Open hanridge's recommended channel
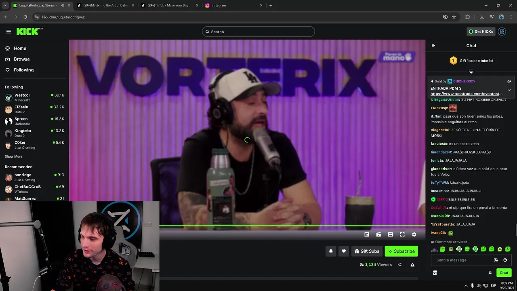Screen dimensions: 517x291 point(34,177)
